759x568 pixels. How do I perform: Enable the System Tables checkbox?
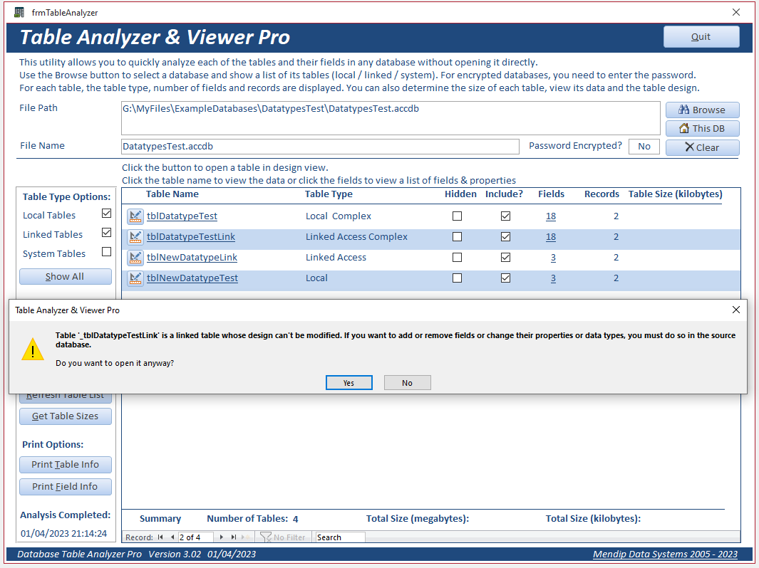(106, 252)
